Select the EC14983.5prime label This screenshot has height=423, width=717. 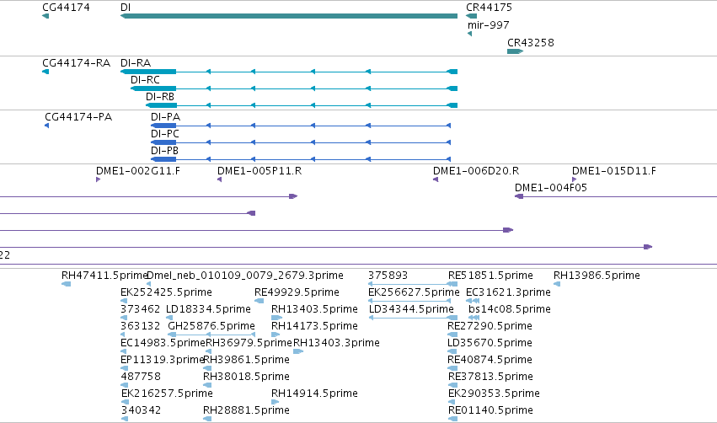[x=163, y=343]
